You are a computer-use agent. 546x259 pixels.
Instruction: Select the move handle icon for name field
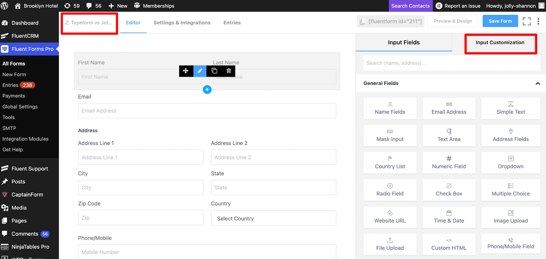coord(186,71)
